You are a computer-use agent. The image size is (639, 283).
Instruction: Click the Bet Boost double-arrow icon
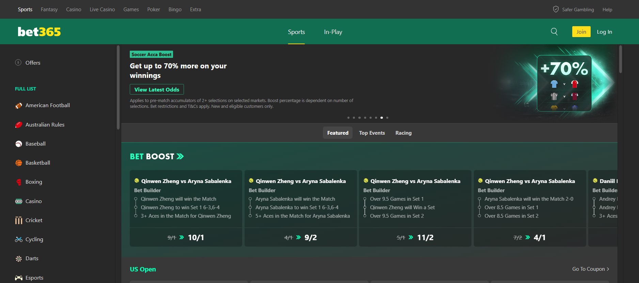point(180,156)
